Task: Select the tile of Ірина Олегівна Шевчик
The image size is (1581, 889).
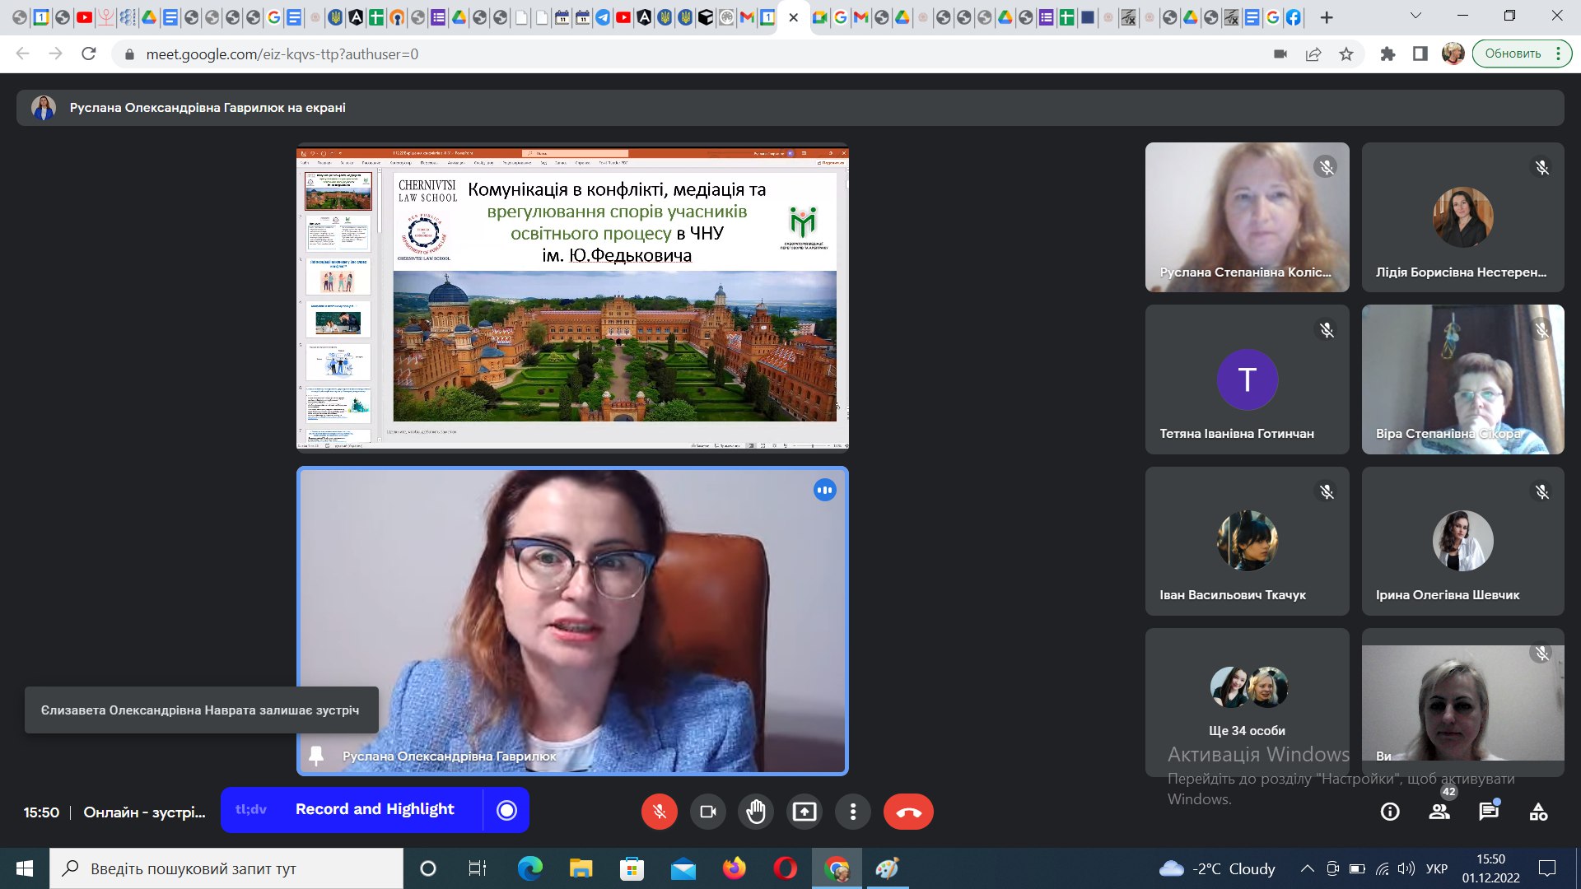Action: tap(1462, 541)
